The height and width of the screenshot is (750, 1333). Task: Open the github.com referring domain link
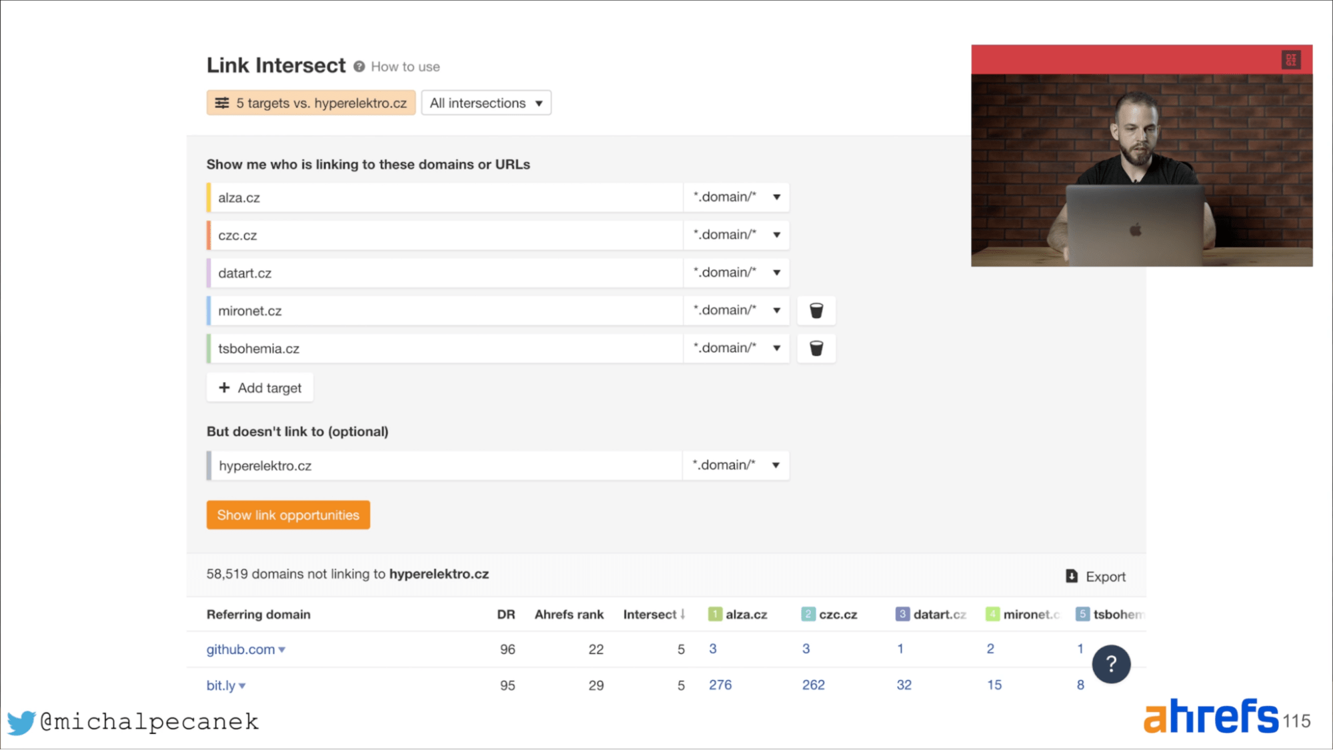click(x=240, y=649)
